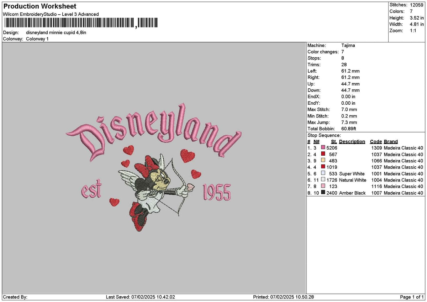This screenshot has width=427, height=302.
Task: Click the "St." column header
Action: pos(334,142)
